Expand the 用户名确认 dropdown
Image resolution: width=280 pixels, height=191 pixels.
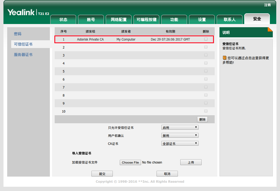(x=180, y=136)
